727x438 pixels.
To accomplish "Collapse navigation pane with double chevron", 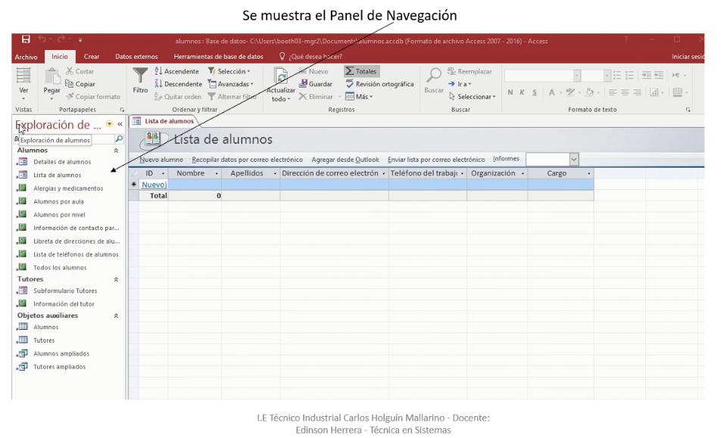I will (x=120, y=124).
